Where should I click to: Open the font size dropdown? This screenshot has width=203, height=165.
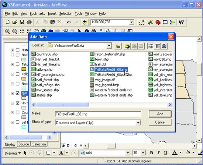pos(143,153)
